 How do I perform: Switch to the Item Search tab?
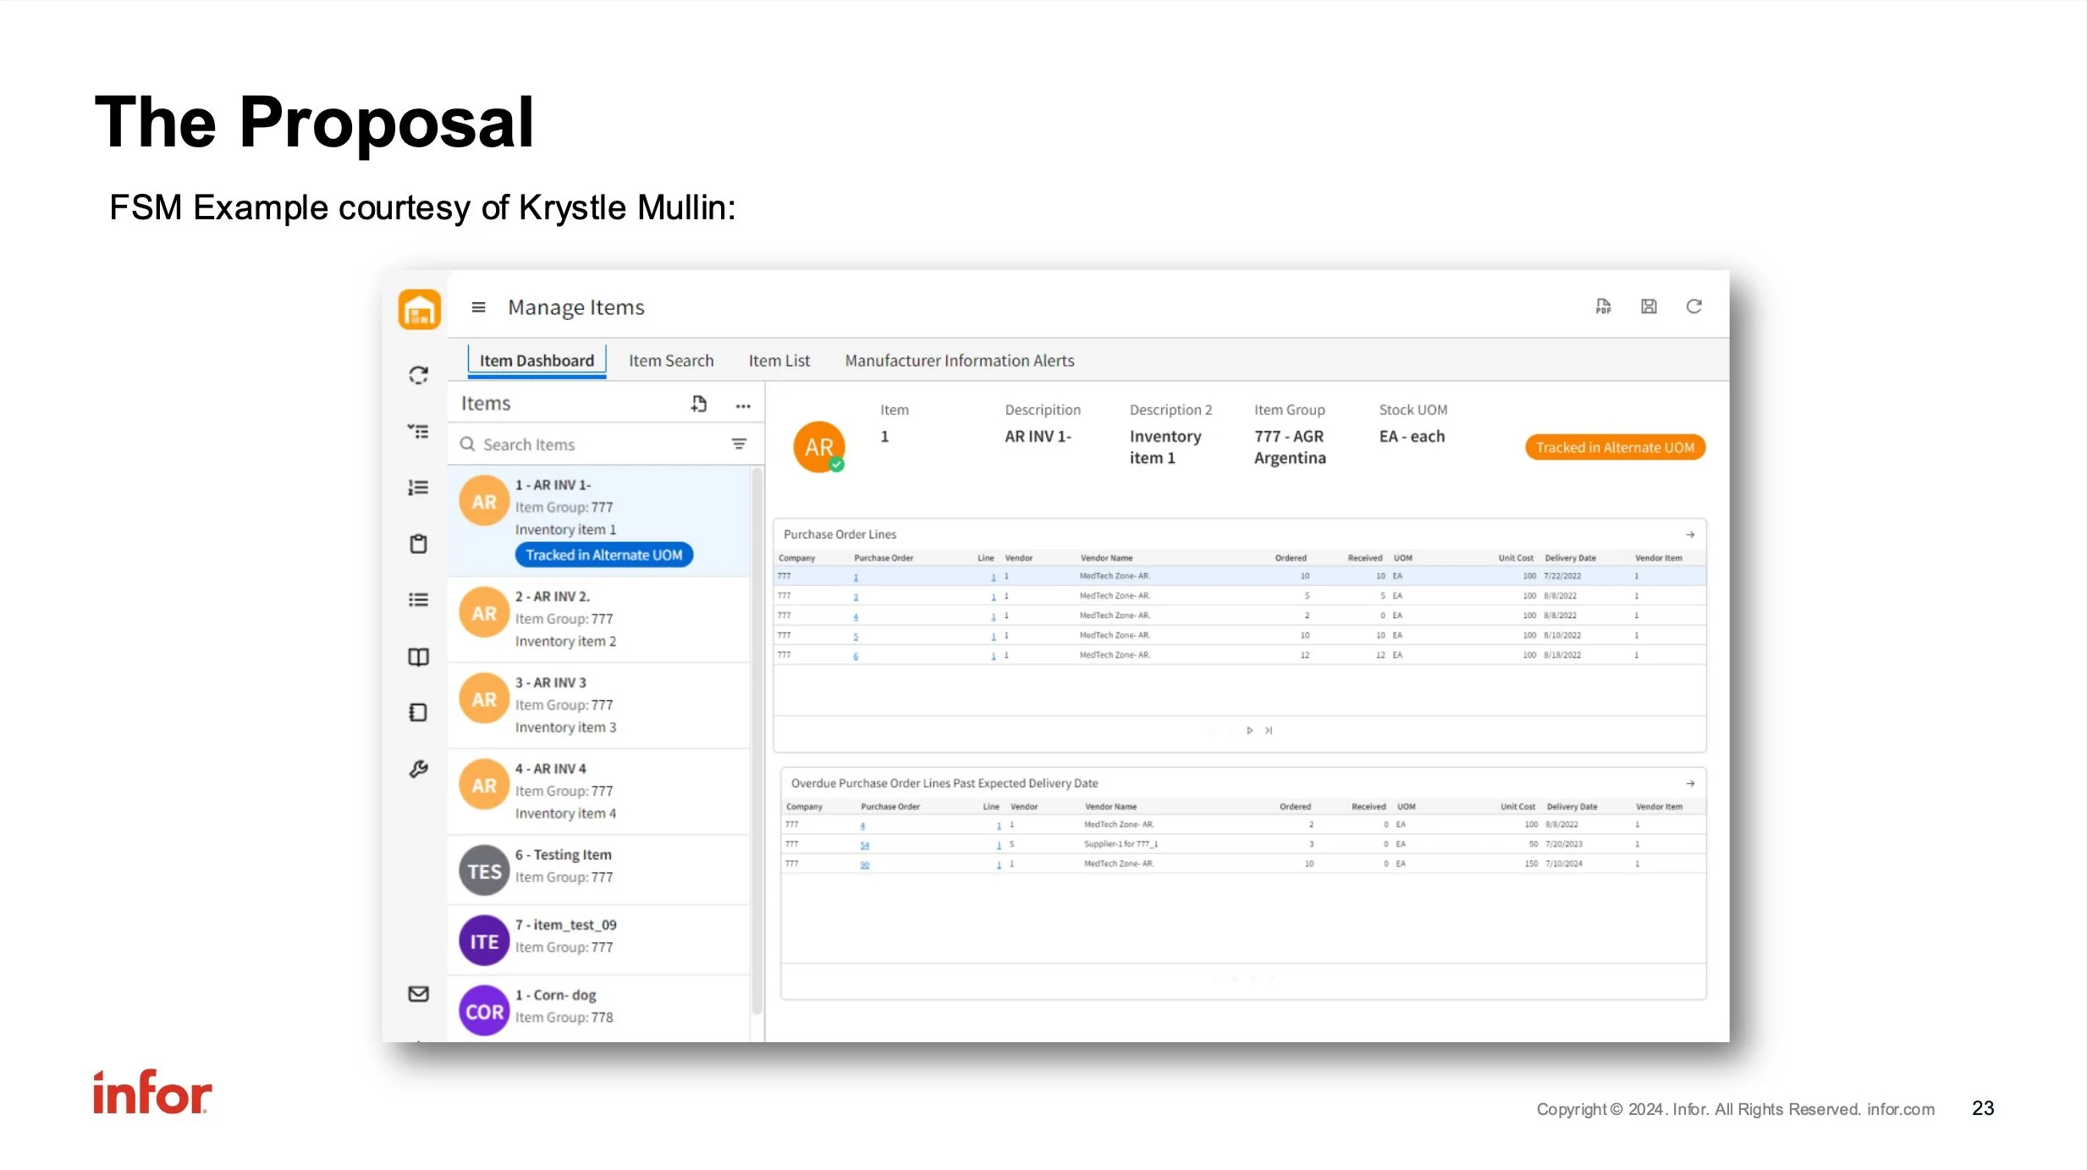point(670,361)
